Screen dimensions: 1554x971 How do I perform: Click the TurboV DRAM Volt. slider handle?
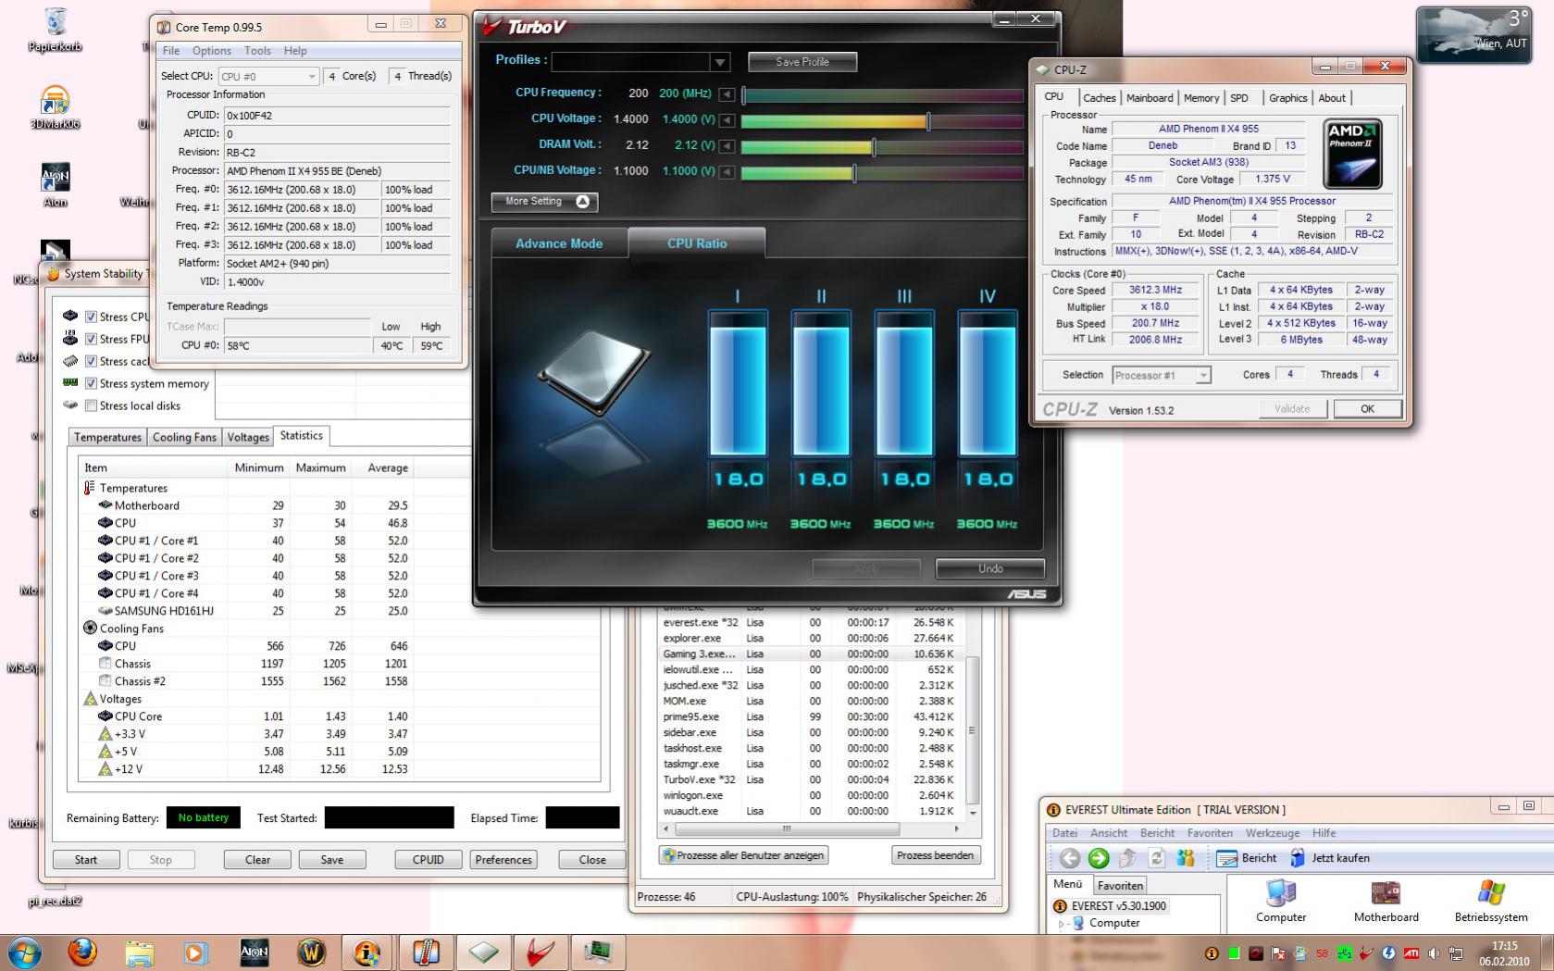click(x=874, y=146)
